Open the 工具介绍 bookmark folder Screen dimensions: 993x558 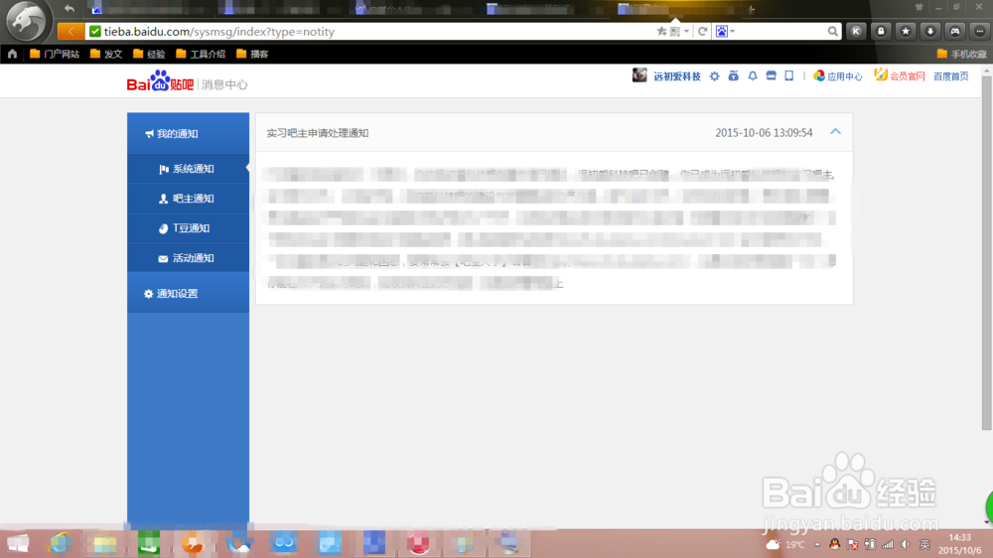[x=201, y=54]
